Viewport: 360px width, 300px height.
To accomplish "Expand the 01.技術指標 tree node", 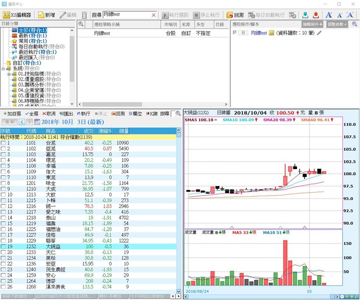I will [x=9, y=74].
